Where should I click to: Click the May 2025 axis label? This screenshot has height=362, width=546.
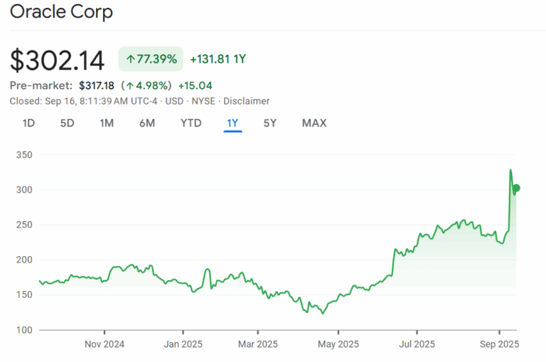[338, 344]
